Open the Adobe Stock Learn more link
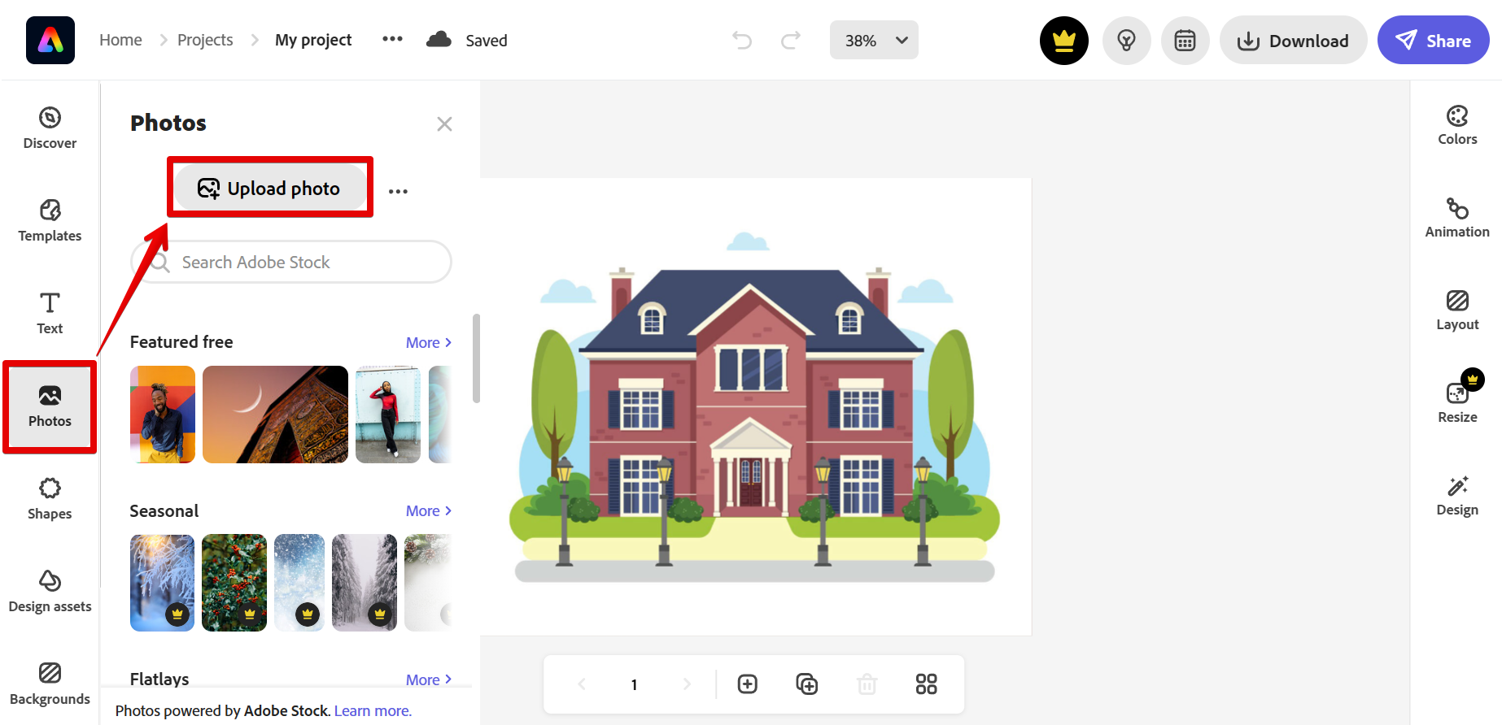The image size is (1502, 725). point(373,710)
